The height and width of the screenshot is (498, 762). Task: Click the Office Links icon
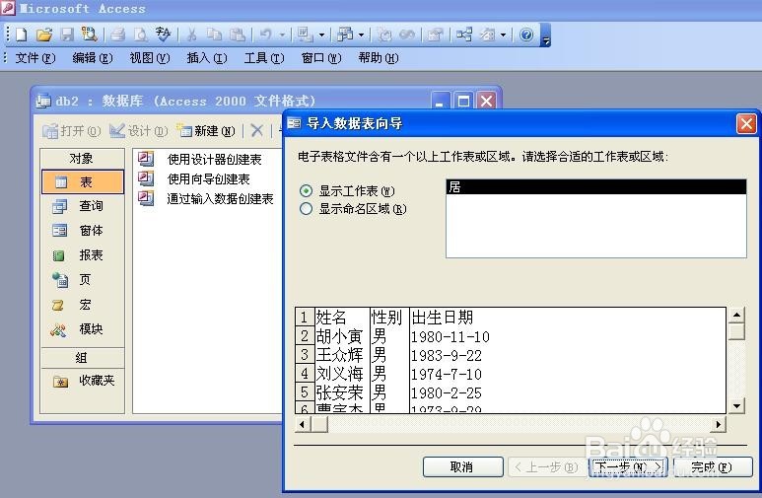(305, 35)
